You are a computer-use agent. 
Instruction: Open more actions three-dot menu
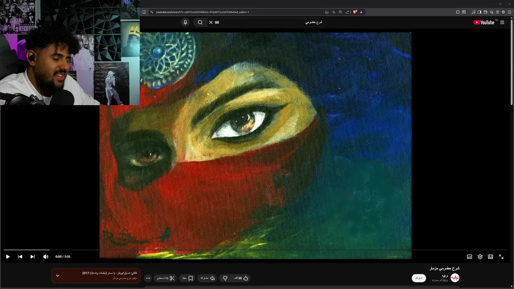(148, 278)
